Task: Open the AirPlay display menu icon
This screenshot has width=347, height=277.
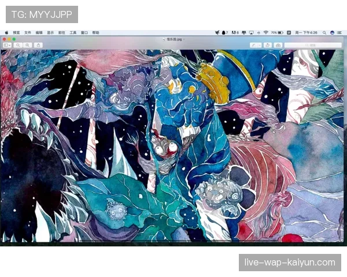Action: coord(251,33)
